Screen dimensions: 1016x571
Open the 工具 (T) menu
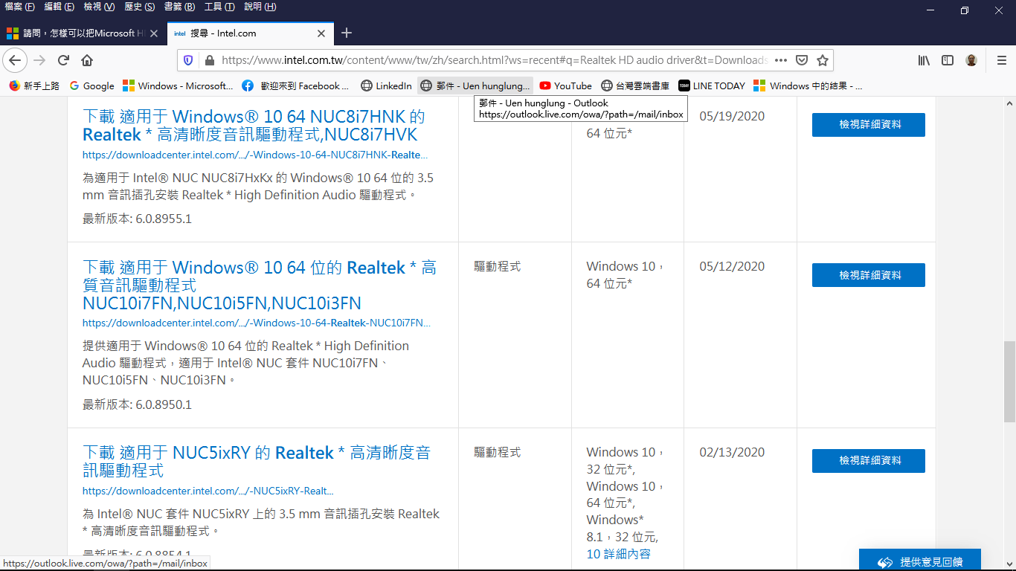coord(219,7)
